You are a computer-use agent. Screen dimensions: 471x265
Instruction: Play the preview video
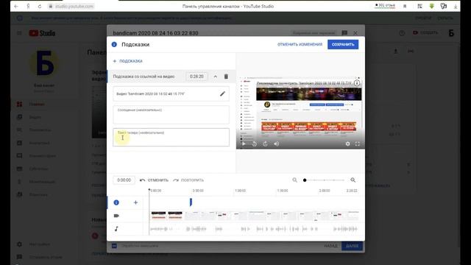pyautogui.click(x=244, y=144)
